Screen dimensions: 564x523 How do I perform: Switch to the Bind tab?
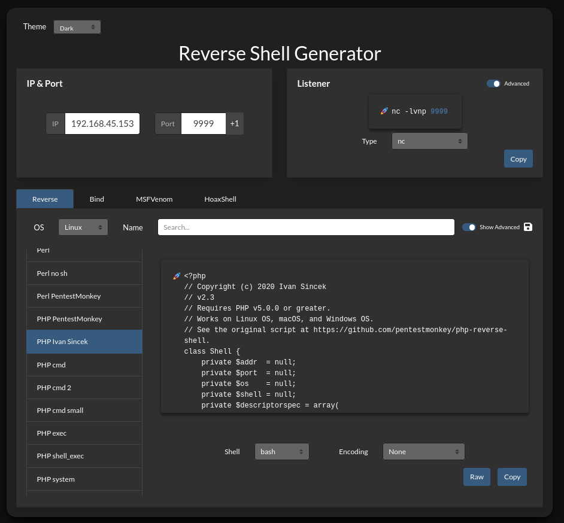point(97,199)
